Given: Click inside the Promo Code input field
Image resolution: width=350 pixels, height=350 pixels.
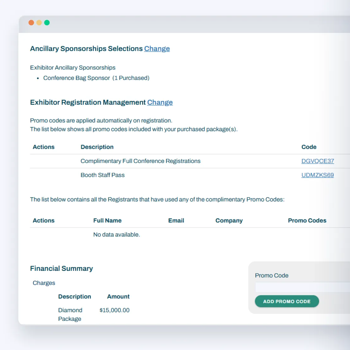Looking at the screenshot, I should click(301, 287).
